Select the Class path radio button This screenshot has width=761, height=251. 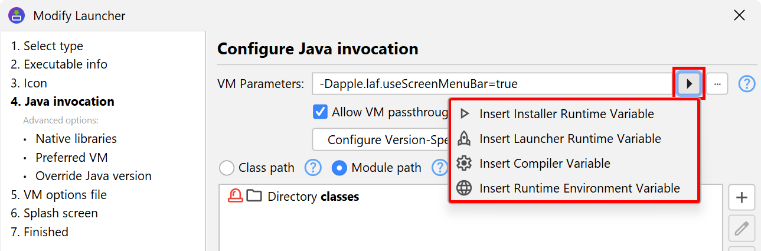tap(227, 168)
